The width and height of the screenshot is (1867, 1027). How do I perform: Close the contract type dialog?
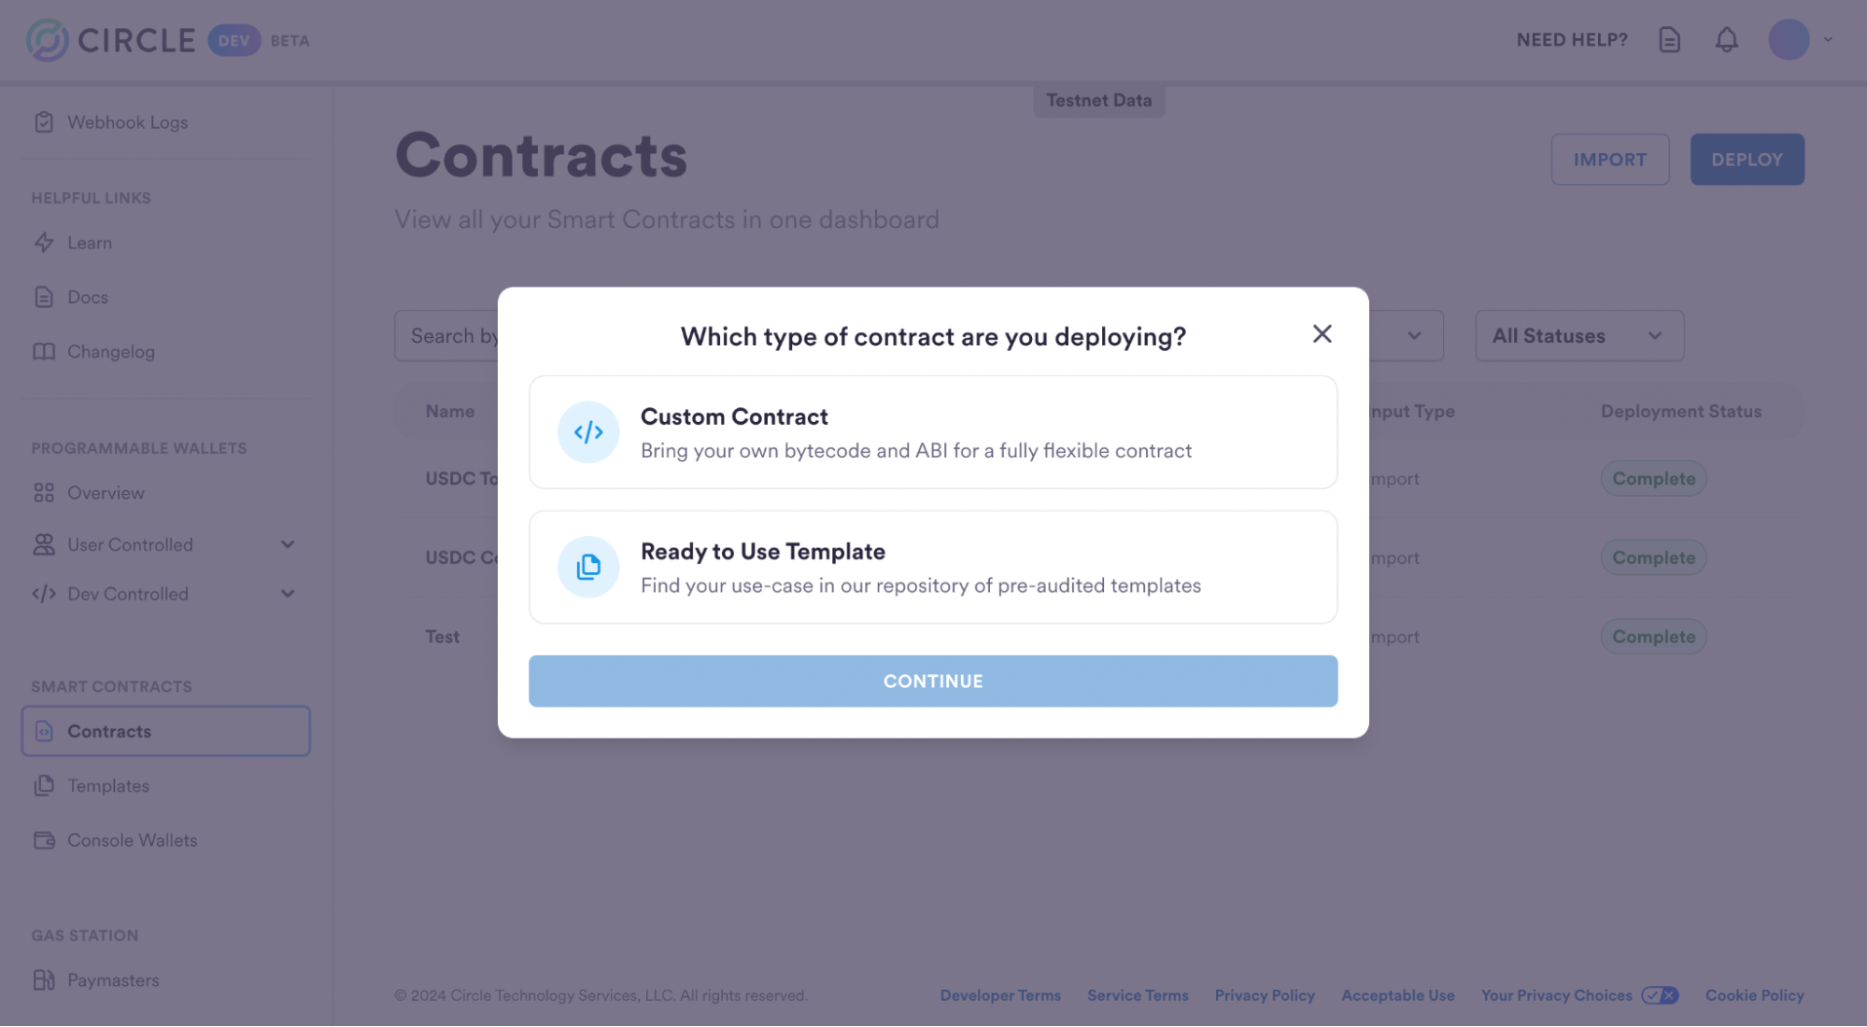point(1322,334)
